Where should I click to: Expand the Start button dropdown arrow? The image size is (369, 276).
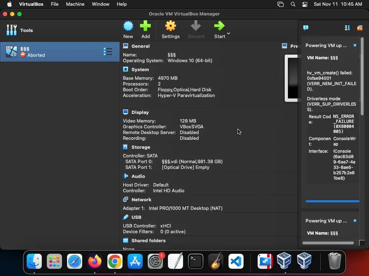pyautogui.click(x=228, y=33)
